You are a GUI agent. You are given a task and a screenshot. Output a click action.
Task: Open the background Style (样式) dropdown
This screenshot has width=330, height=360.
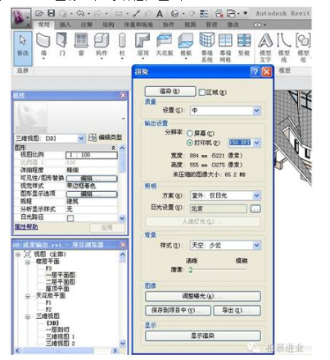tap(225, 245)
